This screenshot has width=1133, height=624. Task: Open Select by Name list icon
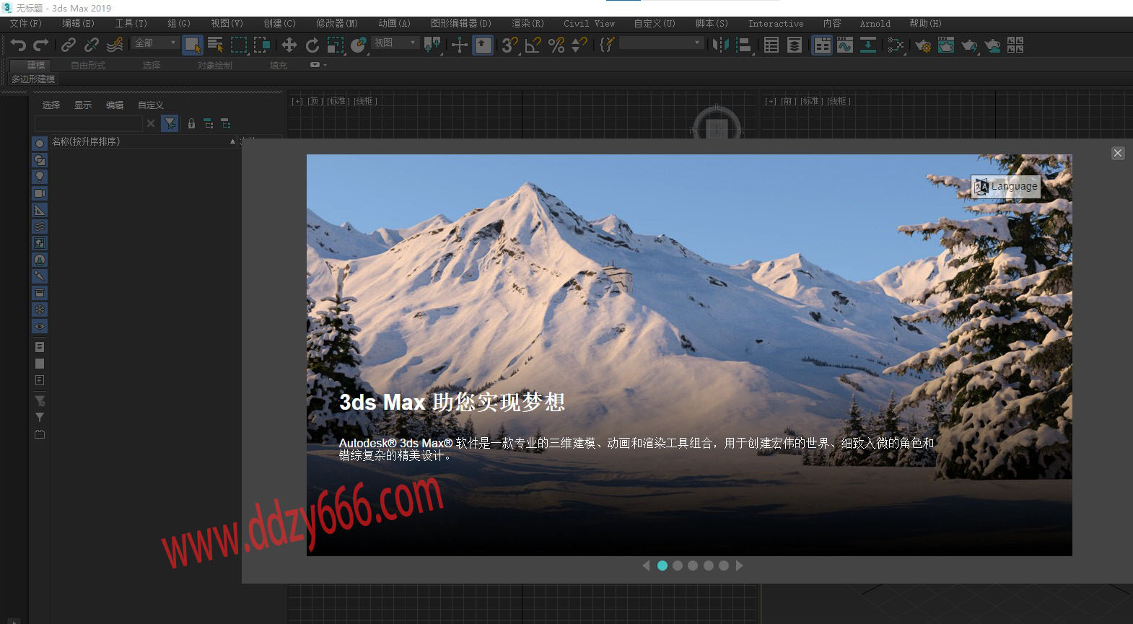[x=215, y=45]
